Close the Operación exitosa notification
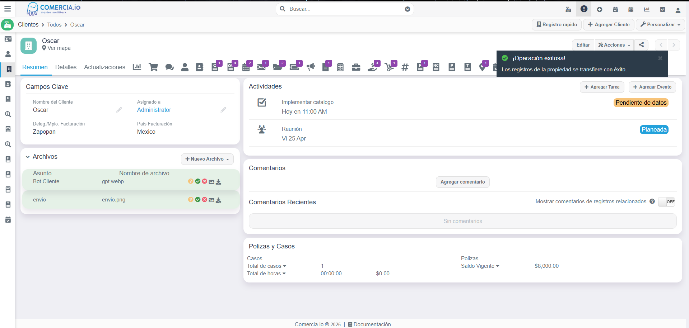The height and width of the screenshot is (328, 689). tap(660, 58)
